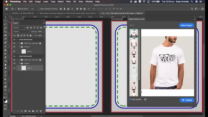Set the foreground color swatch

[x=4, y=100]
